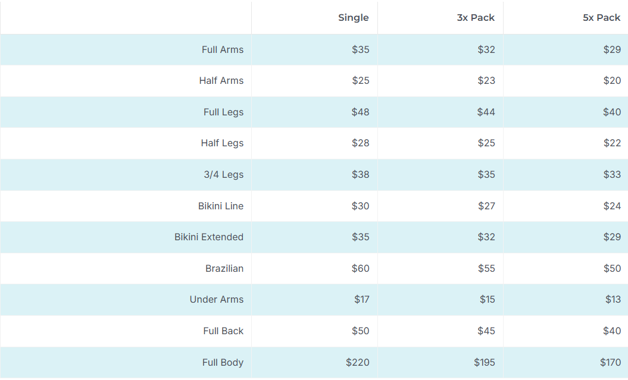Click the 5x Pack column header

(x=602, y=18)
